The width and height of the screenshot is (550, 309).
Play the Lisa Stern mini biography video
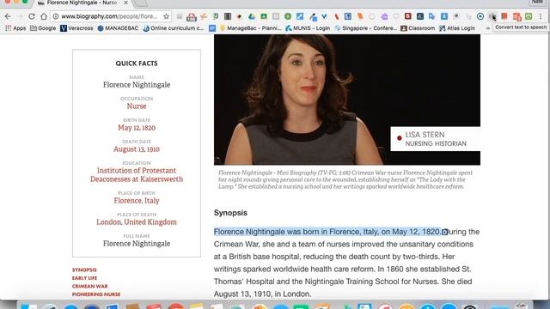click(x=347, y=100)
